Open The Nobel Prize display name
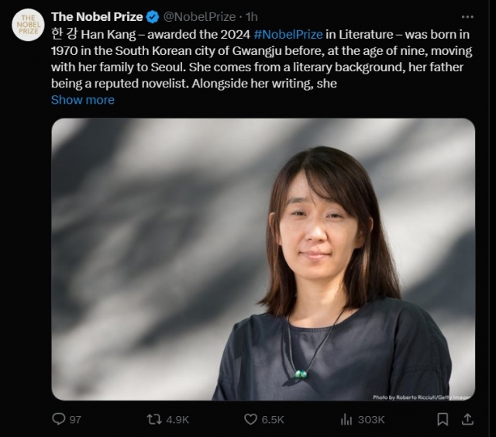 click(97, 17)
